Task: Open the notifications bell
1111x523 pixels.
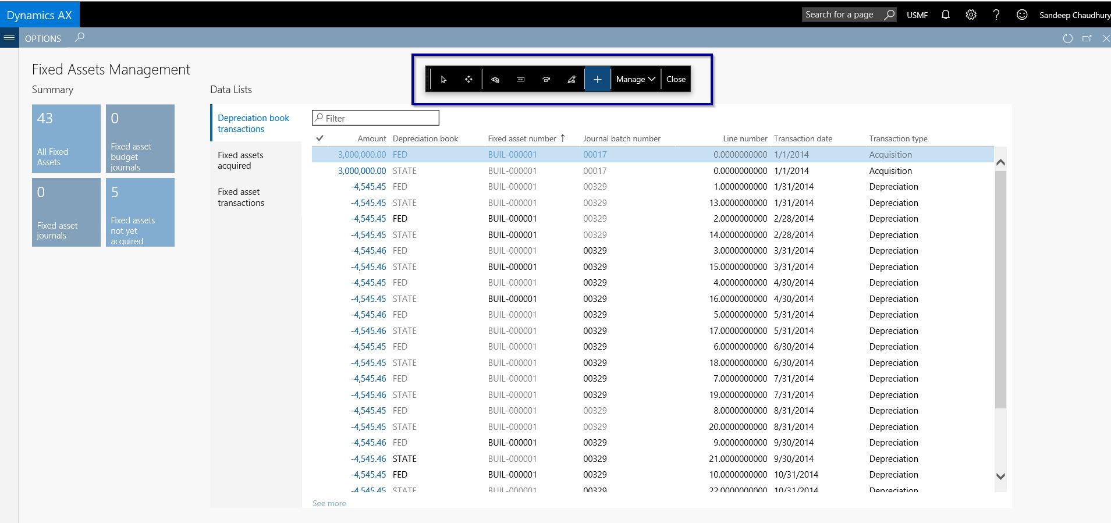Action: (946, 15)
